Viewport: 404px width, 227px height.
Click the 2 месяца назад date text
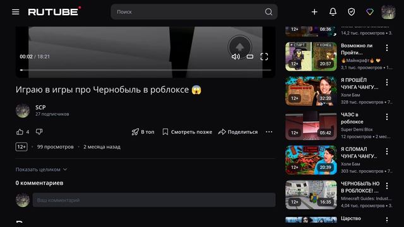pos(102,147)
